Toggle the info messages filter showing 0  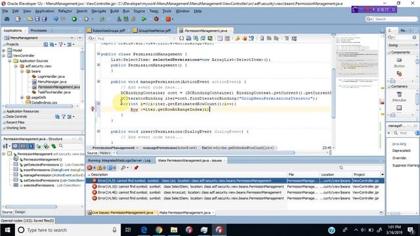coord(112,168)
